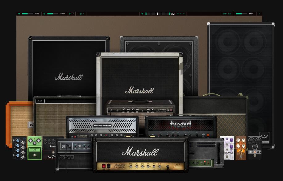Select the orange Tallboy pedal
Image resolution: width=283 pixels, height=181 pixels.
[x=241, y=148]
